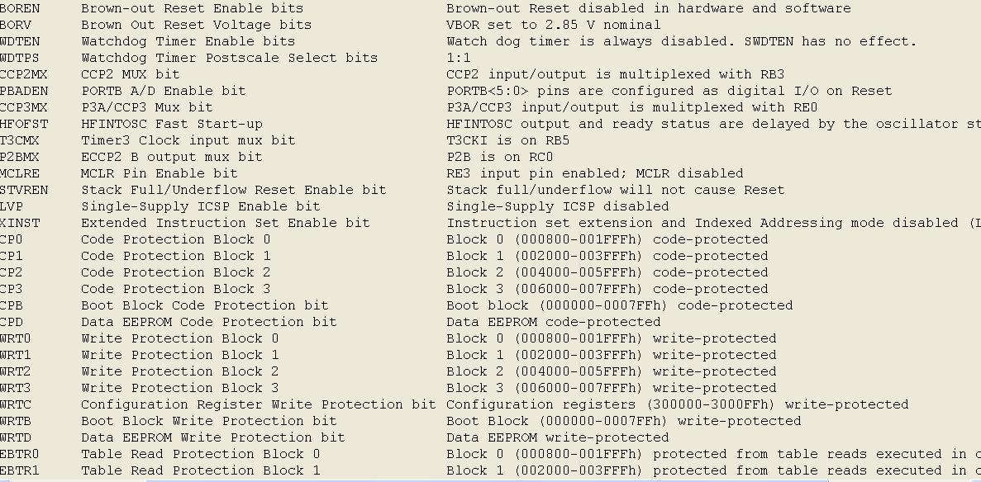981x482 pixels.
Task: Select the CCP2MX field name
Action: (x=24, y=74)
